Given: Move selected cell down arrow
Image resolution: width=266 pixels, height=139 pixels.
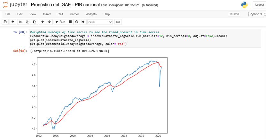Looking at the screenshot, I should coord(49,22).
